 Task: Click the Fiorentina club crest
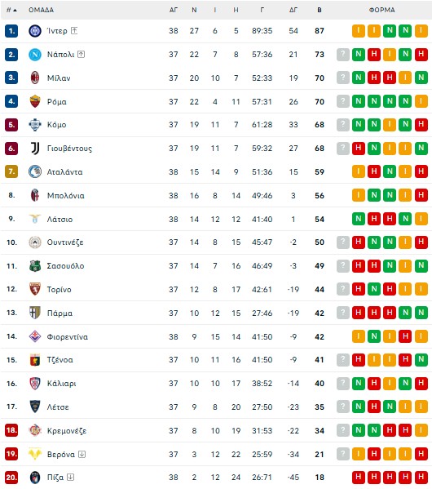tap(35, 336)
